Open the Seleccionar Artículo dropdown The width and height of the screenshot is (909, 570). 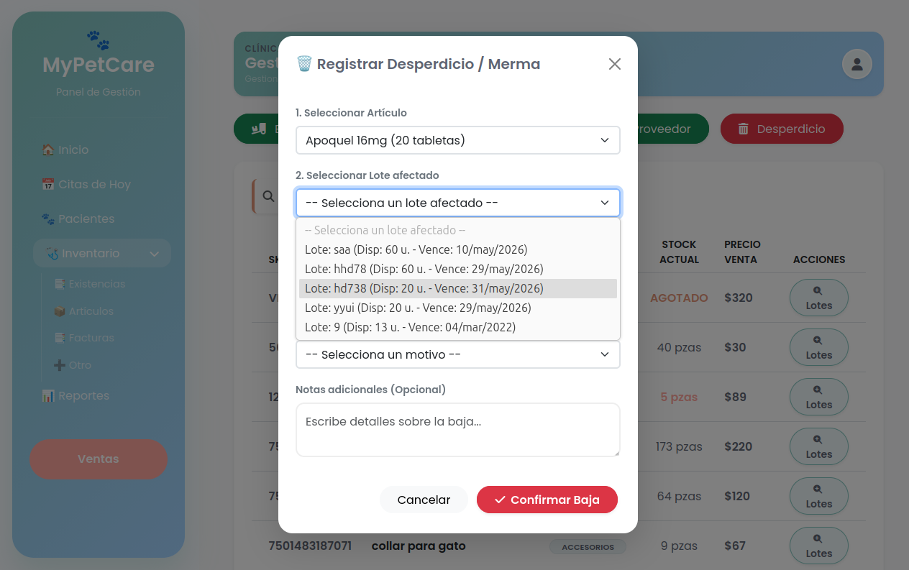[x=457, y=140]
